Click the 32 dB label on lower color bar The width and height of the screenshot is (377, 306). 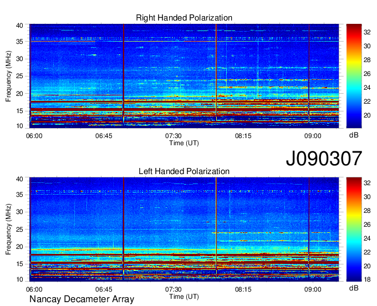pos(367,183)
